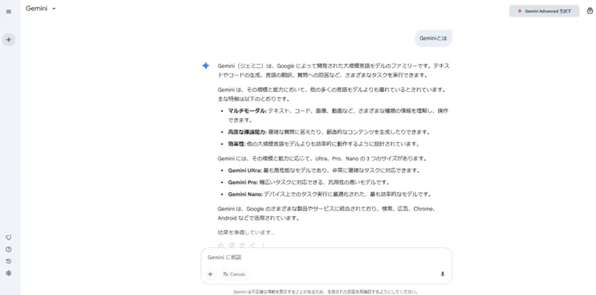Enable the Canvas option
The width and height of the screenshot is (596, 295).
[234, 274]
